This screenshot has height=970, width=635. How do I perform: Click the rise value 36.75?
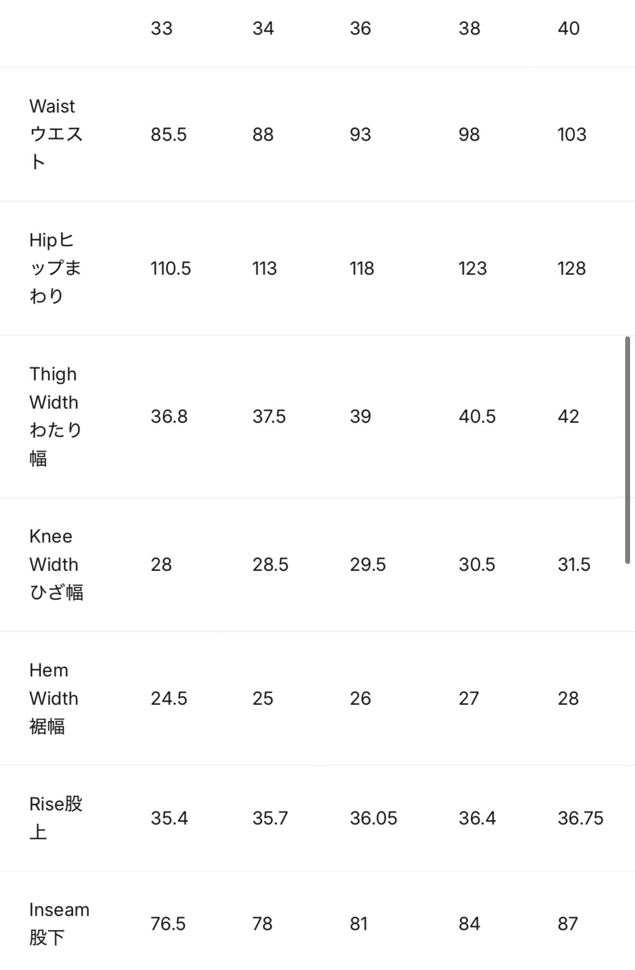click(581, 818)
